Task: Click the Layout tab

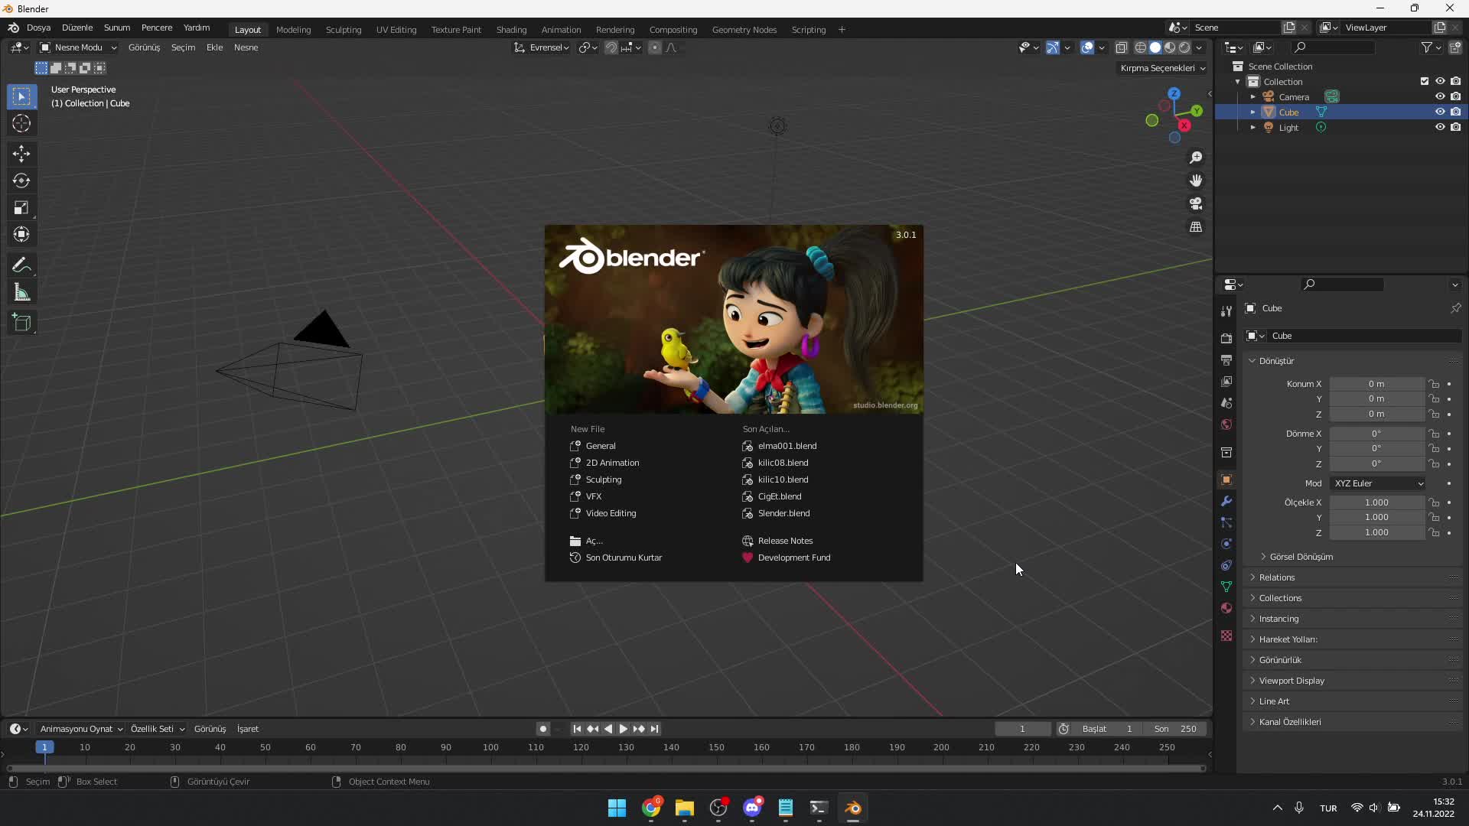Action: click(247, 28)
